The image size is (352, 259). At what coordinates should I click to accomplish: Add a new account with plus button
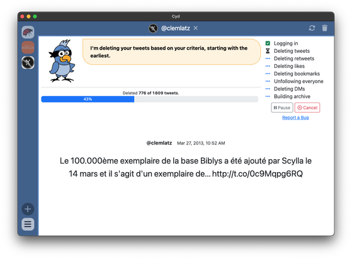click(x=28, y=209)
